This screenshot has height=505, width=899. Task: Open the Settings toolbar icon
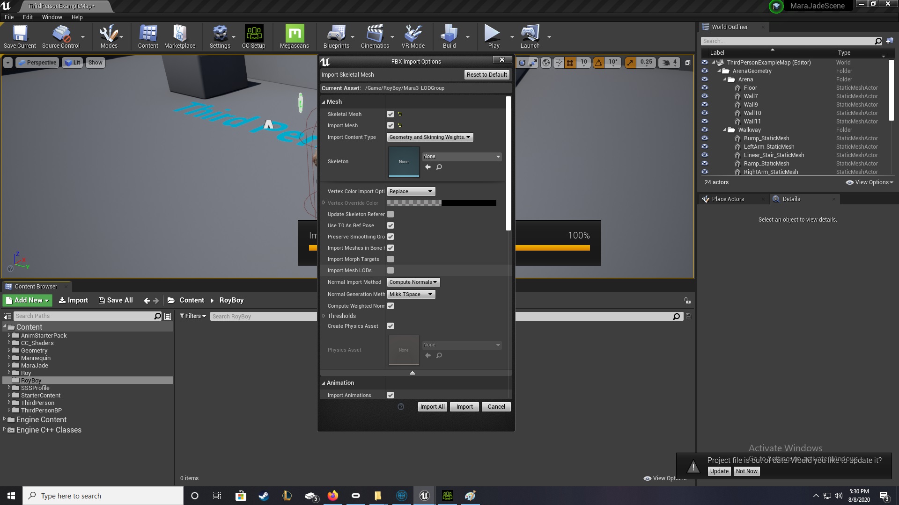(x=220, y=36)
